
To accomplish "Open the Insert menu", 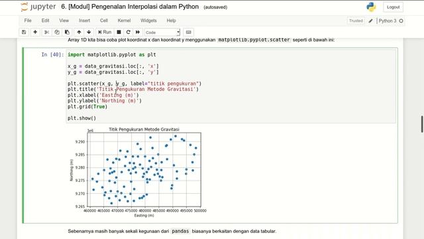I will click(x=84, y=21).
